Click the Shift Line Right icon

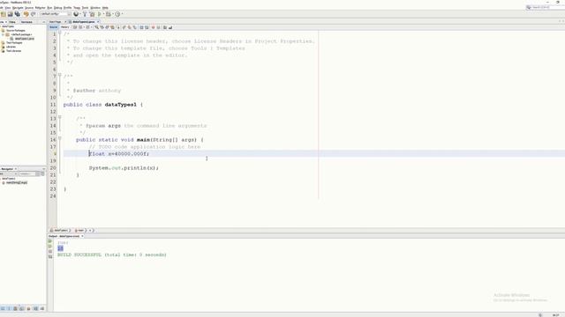[x=147, y=27]
